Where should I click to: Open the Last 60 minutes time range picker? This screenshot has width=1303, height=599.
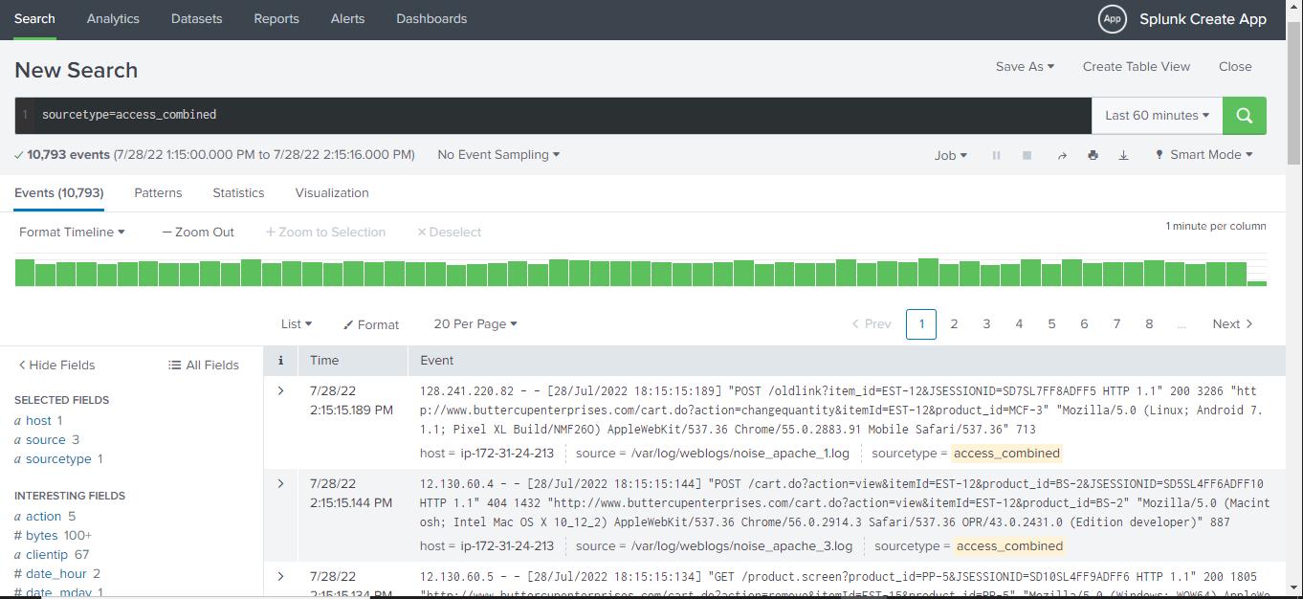click(x=1157, y=116)
